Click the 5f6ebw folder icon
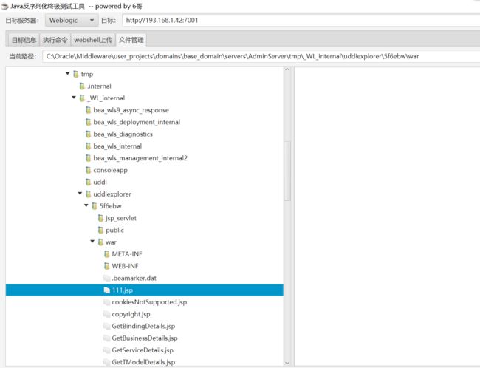The height and width of the screenshot is (368, 480). [x=95, y=206]
